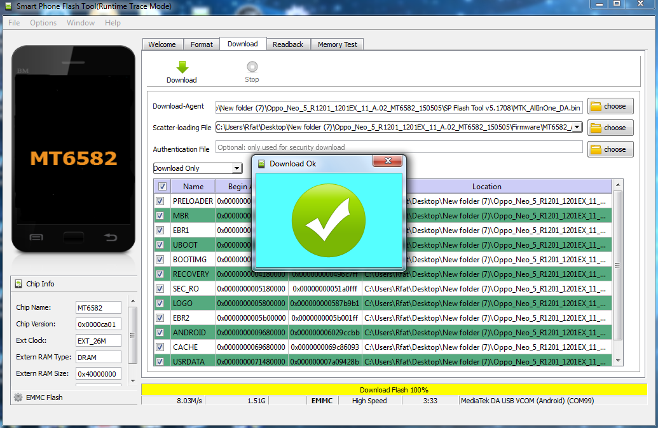
Task: Uncheck the MBR partition checkbox
Action: tap(160, 215)
